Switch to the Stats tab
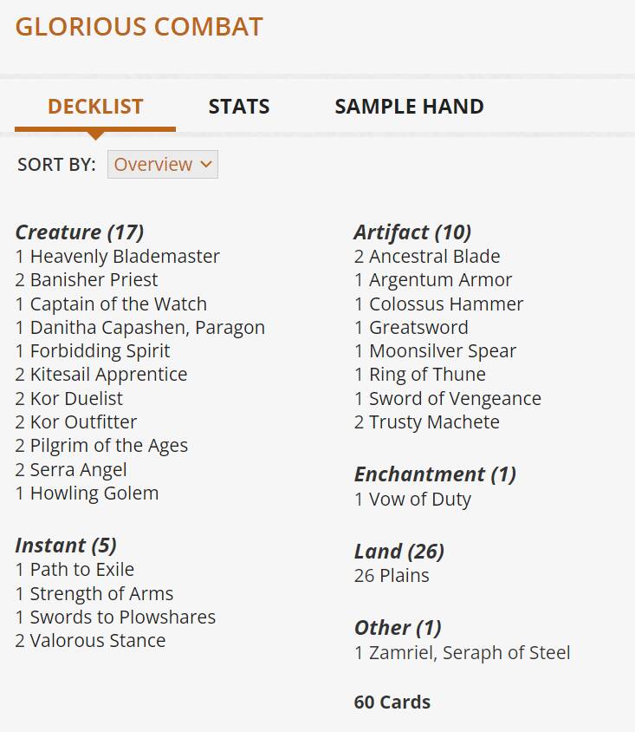The image size is (635, 732). click(239, 107)
